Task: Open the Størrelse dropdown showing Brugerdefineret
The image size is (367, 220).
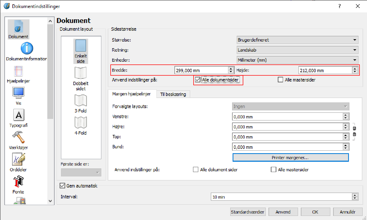Action: (x=297, y=40)
